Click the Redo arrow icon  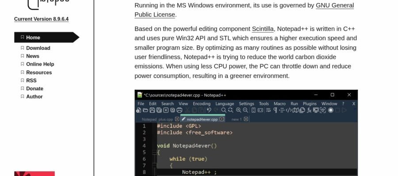[216, 110]
